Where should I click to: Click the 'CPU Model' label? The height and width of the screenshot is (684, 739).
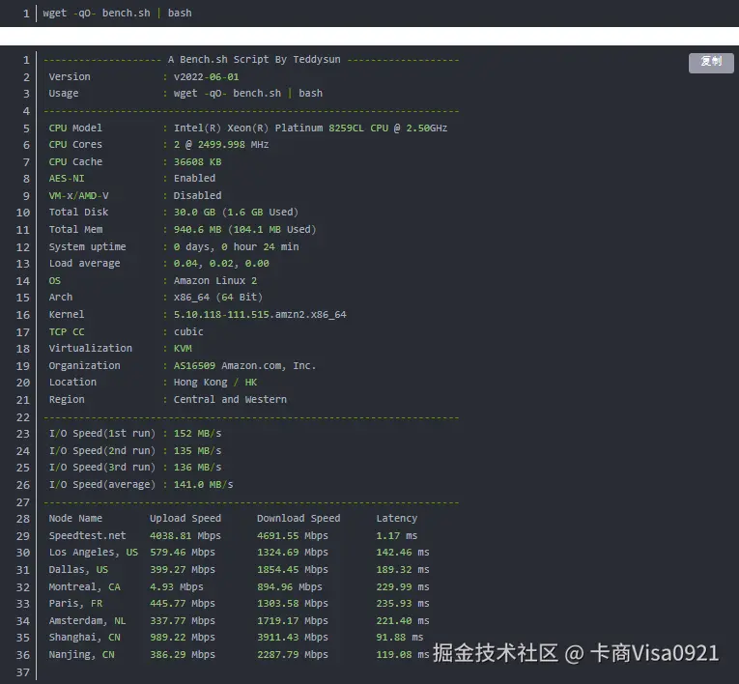pos(75,128)
